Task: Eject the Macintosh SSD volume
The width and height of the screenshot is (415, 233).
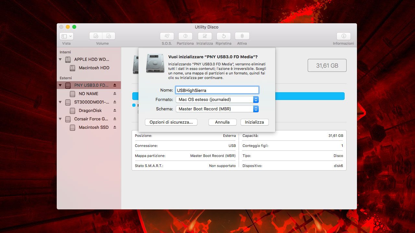Action: point(115,127)
